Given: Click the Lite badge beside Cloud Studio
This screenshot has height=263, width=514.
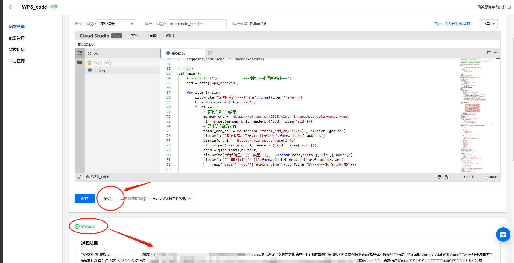Looking at the screenshot, I should click(117, 36).
